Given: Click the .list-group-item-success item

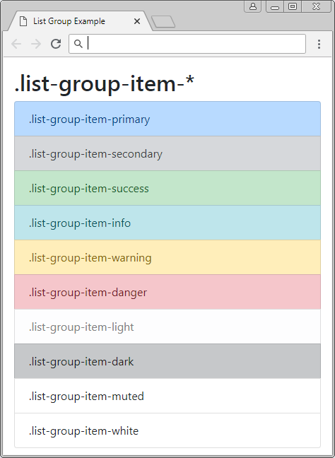Looking at the screenshot, I should 167,188.
